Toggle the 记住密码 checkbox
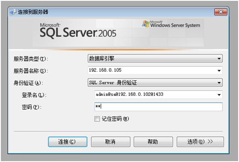This screenshot has height=162, width=239. pyautogui.click(x=97, y=119)
